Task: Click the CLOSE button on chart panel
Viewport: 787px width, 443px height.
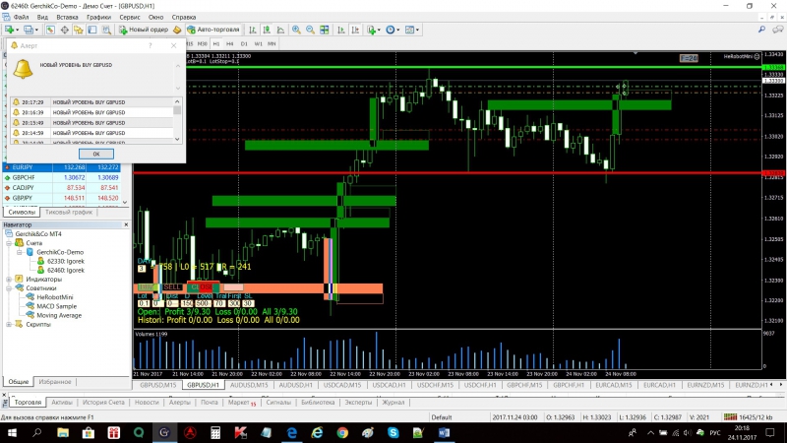Action: coord(203,287)
